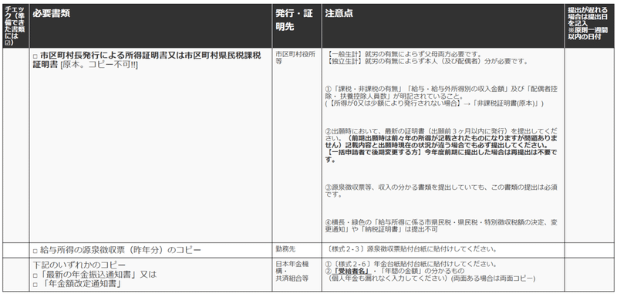Click note ① about「課税・非課税の有無」

tap(441, 93)
